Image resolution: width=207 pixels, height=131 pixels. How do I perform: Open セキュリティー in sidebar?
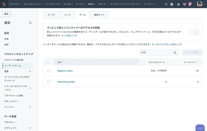(x=12, y=101)
